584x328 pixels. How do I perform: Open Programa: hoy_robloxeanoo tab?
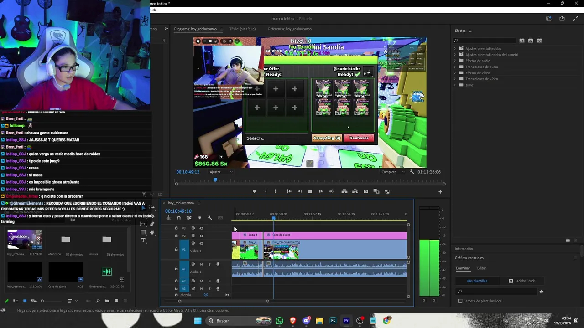[x=195, y=29]
